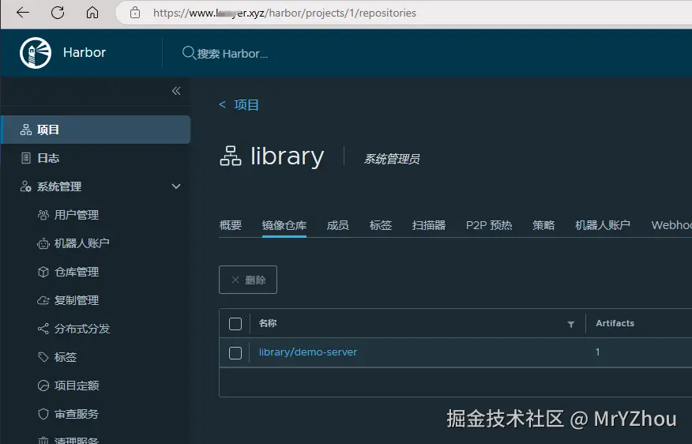This screenshot has height=444, width=692.
Task: Click the search magnifier icon
Action: 189,53
